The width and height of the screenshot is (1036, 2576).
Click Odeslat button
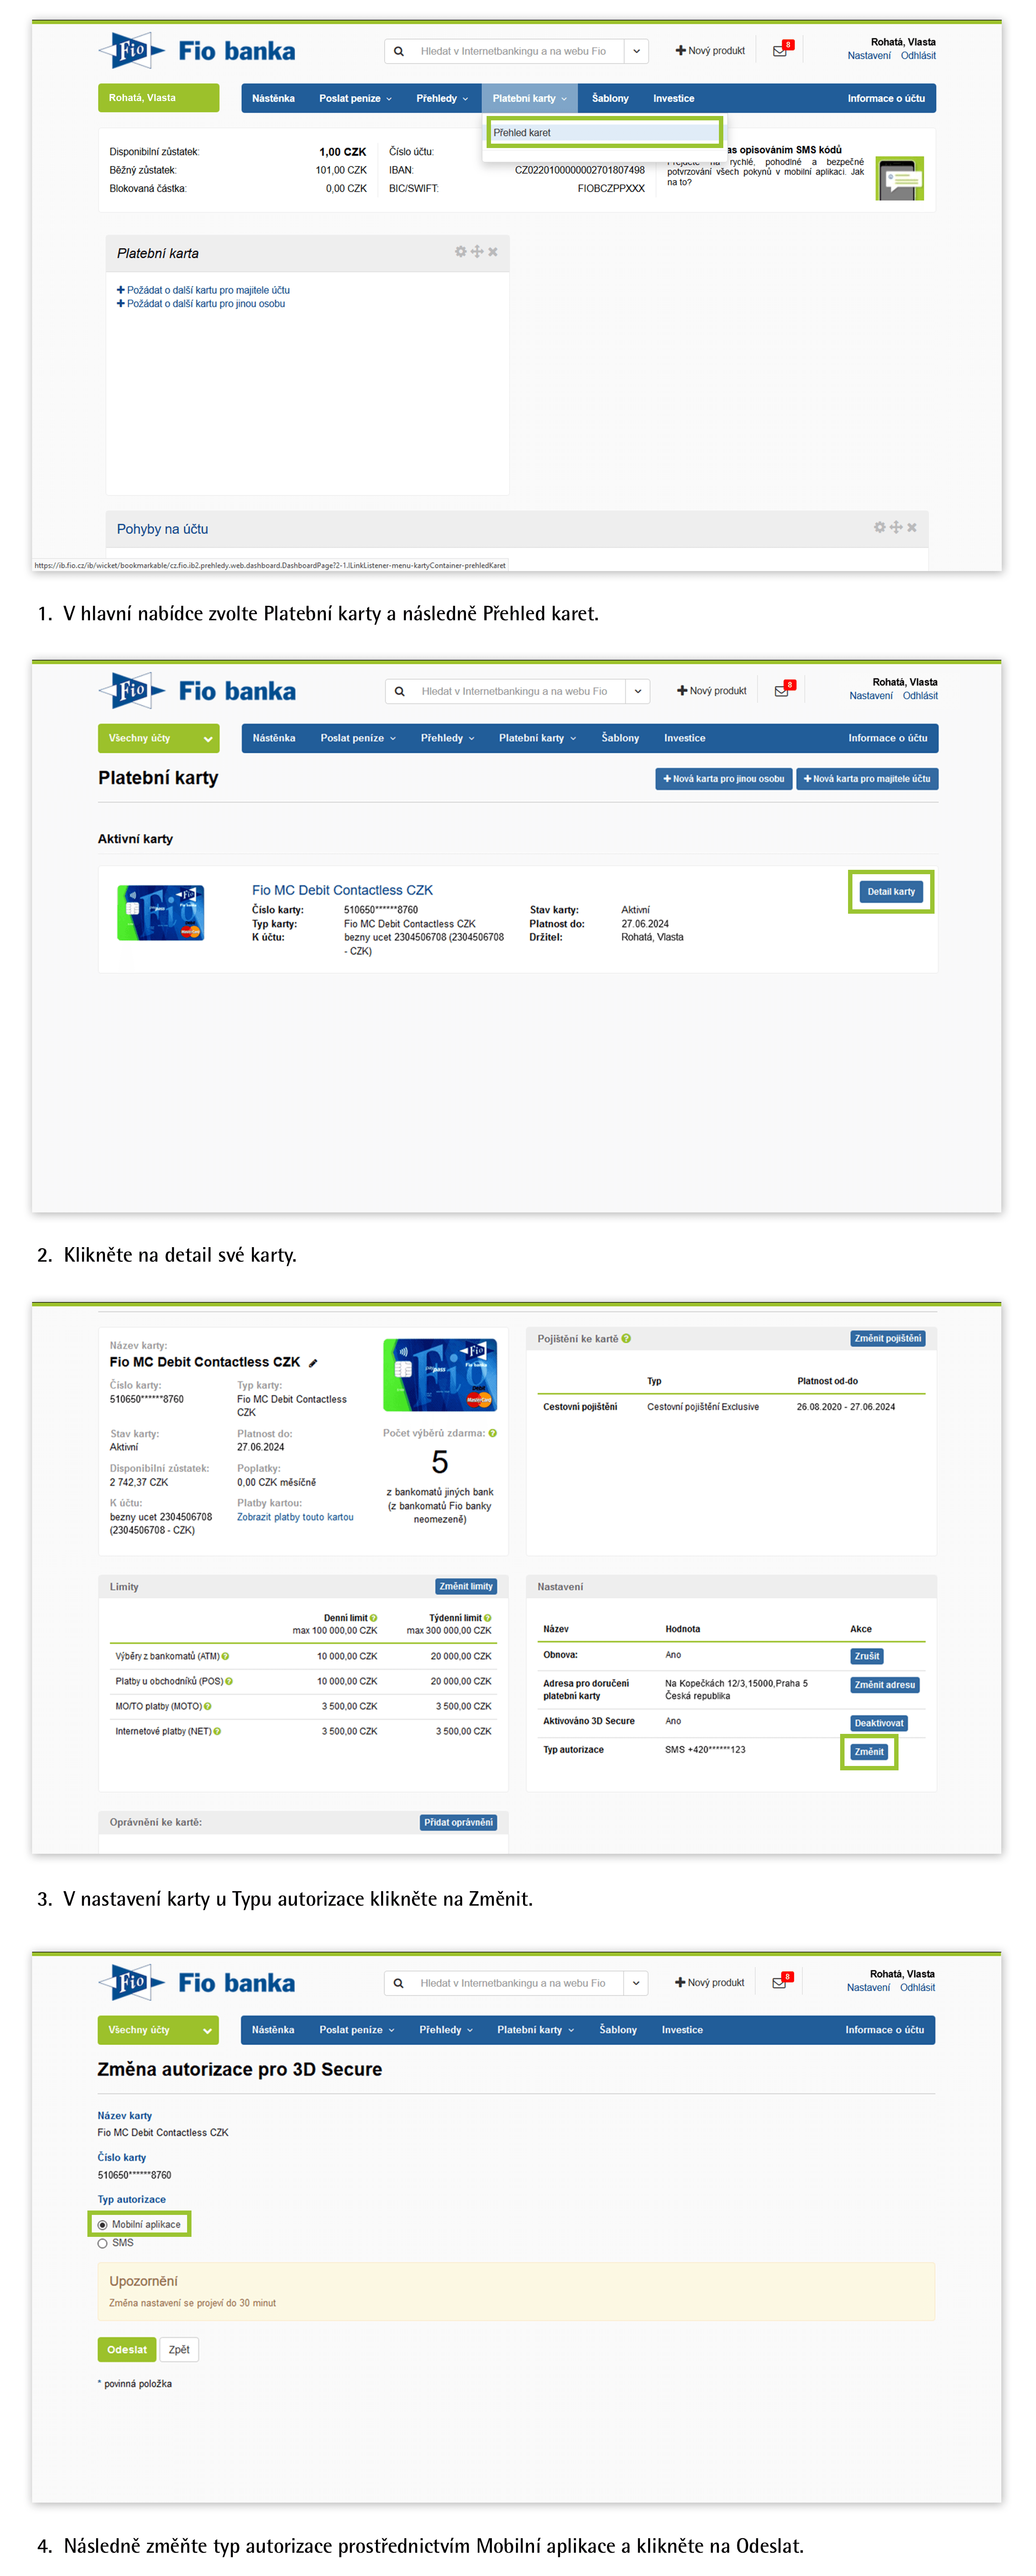(127, 2350)
